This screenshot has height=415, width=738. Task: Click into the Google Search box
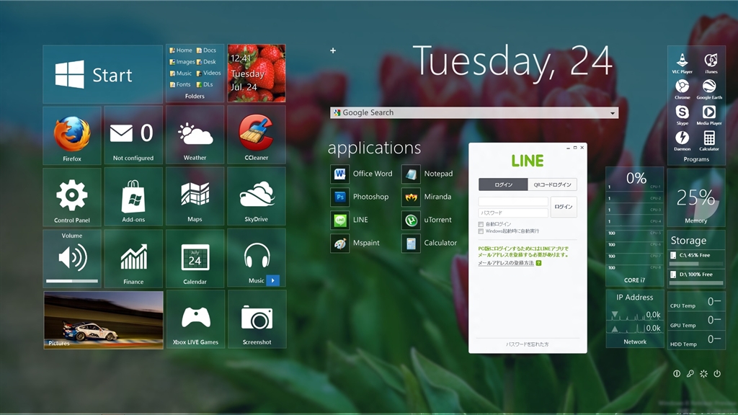point(474,113)
